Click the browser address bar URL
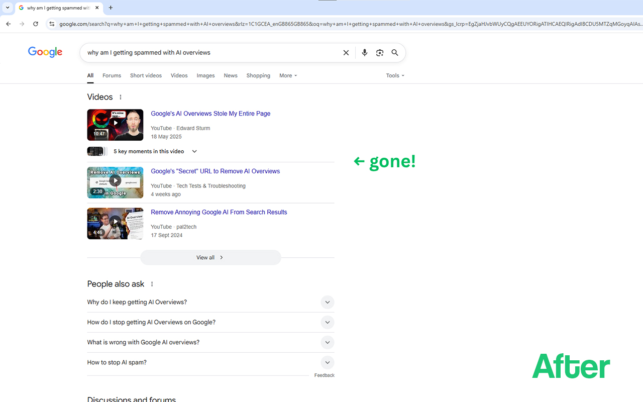The width and height of the screenshot is (643, 402). [350, 24]
